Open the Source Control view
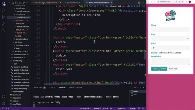Image resolution: width=195 pixels, height=110 pixels. [3, 17]
